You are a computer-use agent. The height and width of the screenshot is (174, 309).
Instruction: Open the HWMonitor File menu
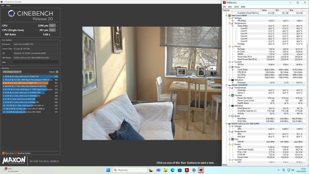224,7
